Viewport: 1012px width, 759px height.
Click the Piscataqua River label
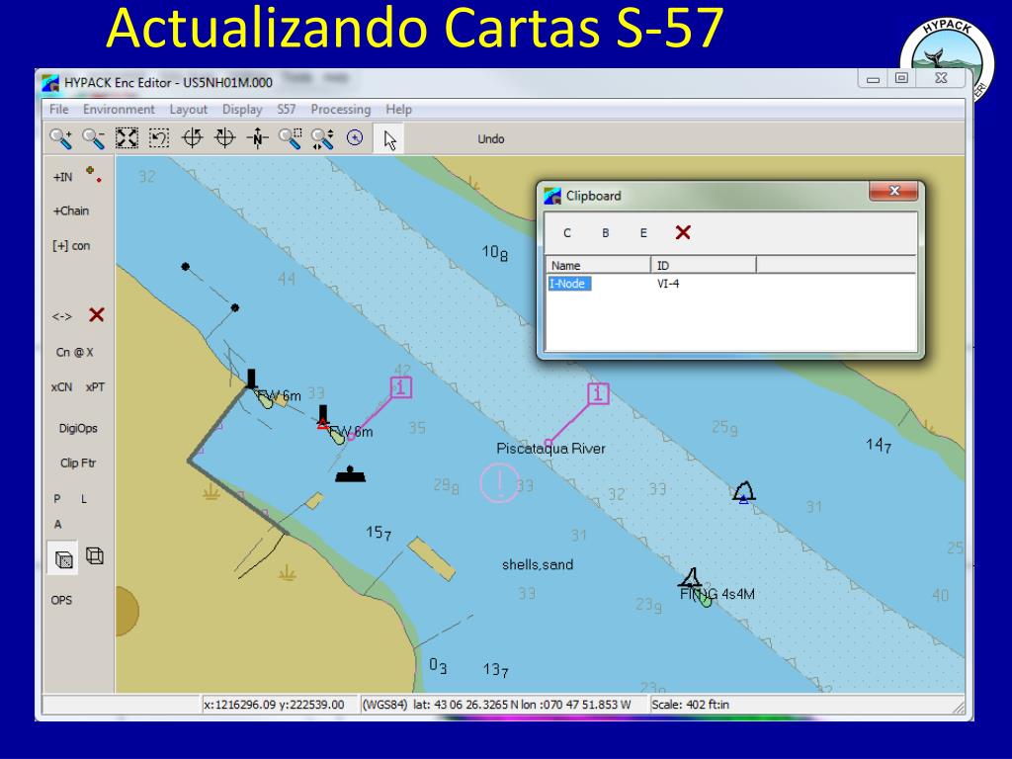click(550, 449)
